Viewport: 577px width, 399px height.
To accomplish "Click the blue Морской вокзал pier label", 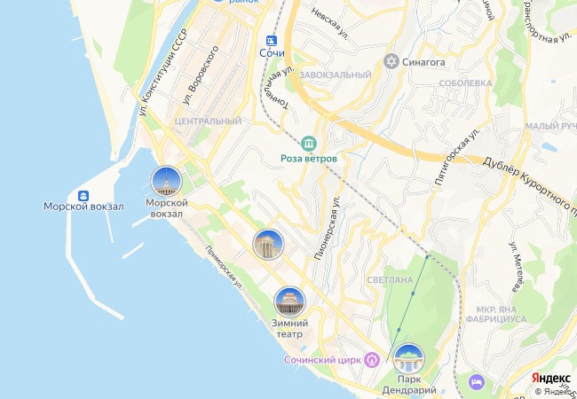I will tap(83, 207).
